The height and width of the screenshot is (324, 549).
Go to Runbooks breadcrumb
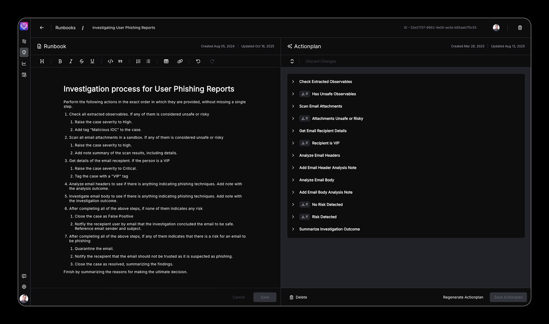pyautogui.click(x=65, y=28)
